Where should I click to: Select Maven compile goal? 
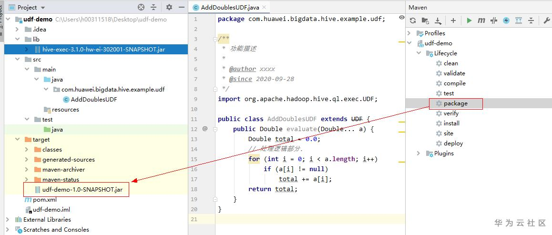point(451,83)
